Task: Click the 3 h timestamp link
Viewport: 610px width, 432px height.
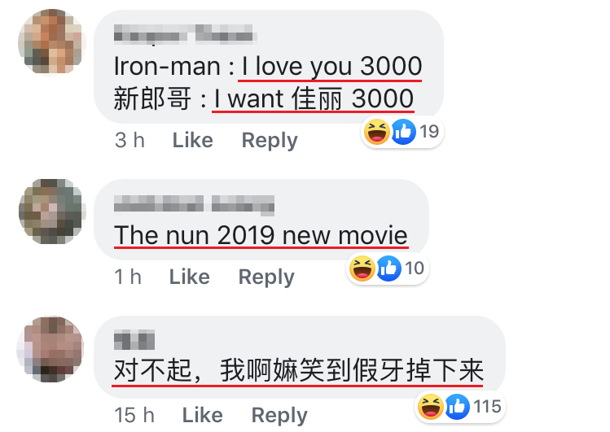Action: 129,140
